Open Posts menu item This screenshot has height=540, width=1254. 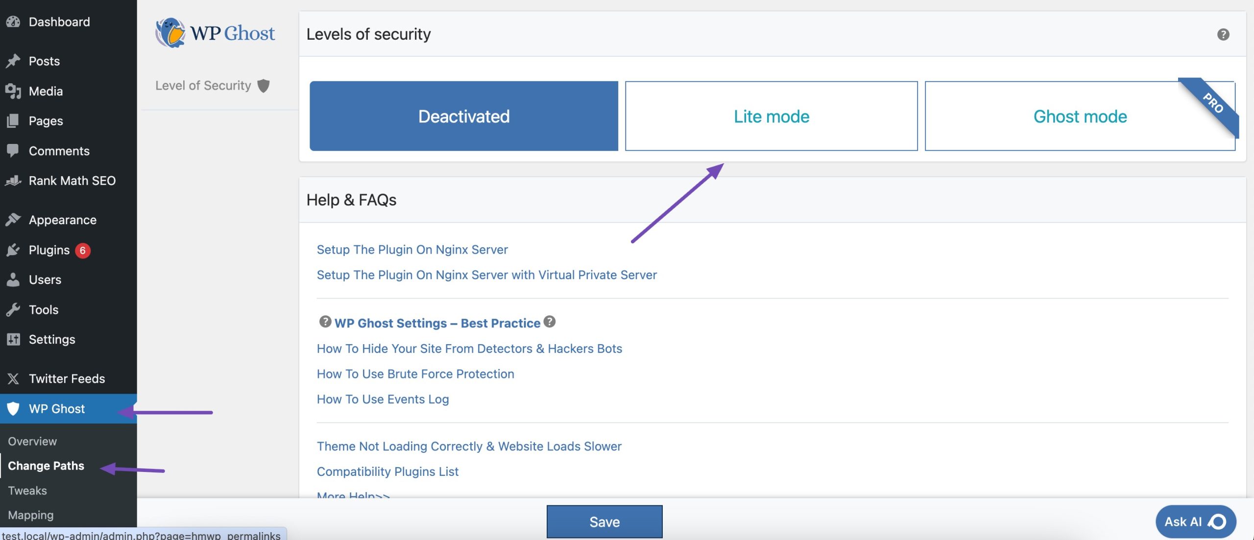(x=69, y=61)
